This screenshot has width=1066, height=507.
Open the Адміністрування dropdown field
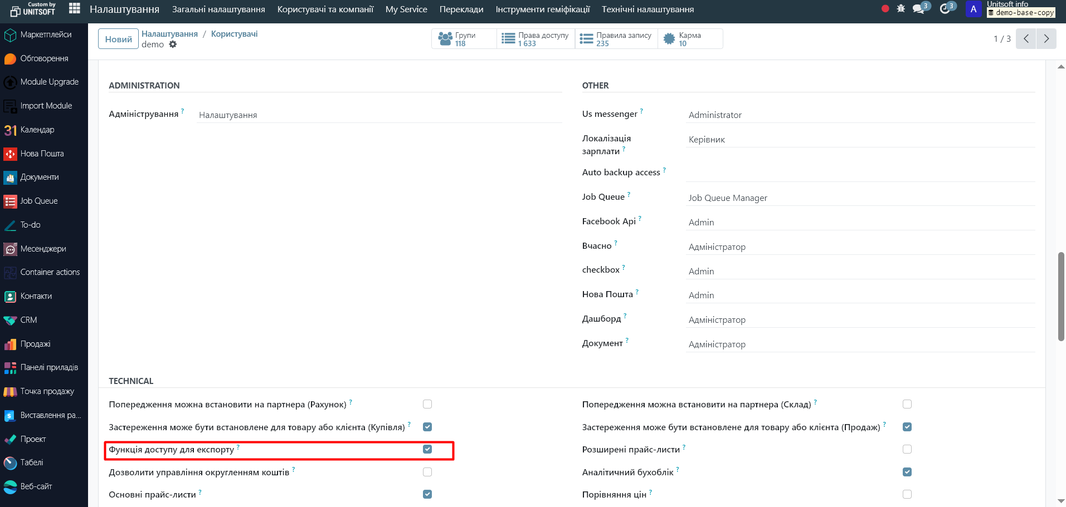pyautogui.click(x=379, y=115)
